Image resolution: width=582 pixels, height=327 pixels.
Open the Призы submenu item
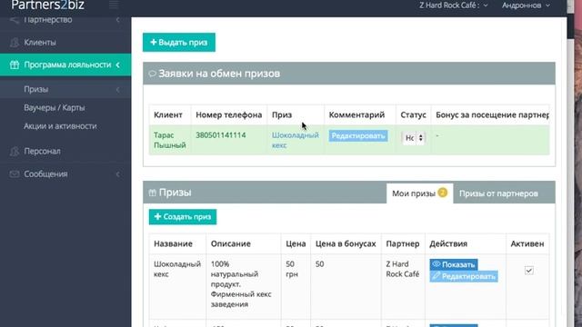coord(65,89)
